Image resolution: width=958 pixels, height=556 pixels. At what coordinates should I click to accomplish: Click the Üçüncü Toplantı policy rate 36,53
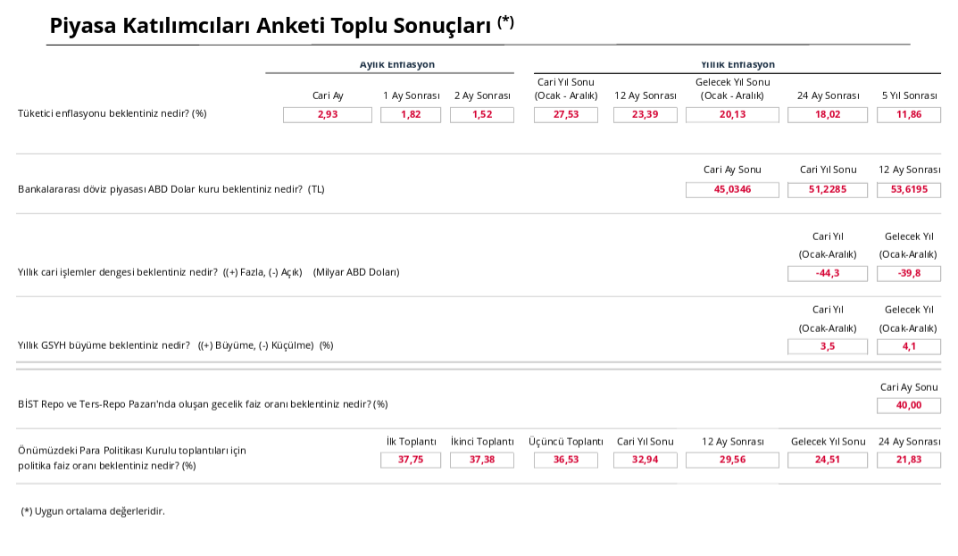tap(566, 460)
